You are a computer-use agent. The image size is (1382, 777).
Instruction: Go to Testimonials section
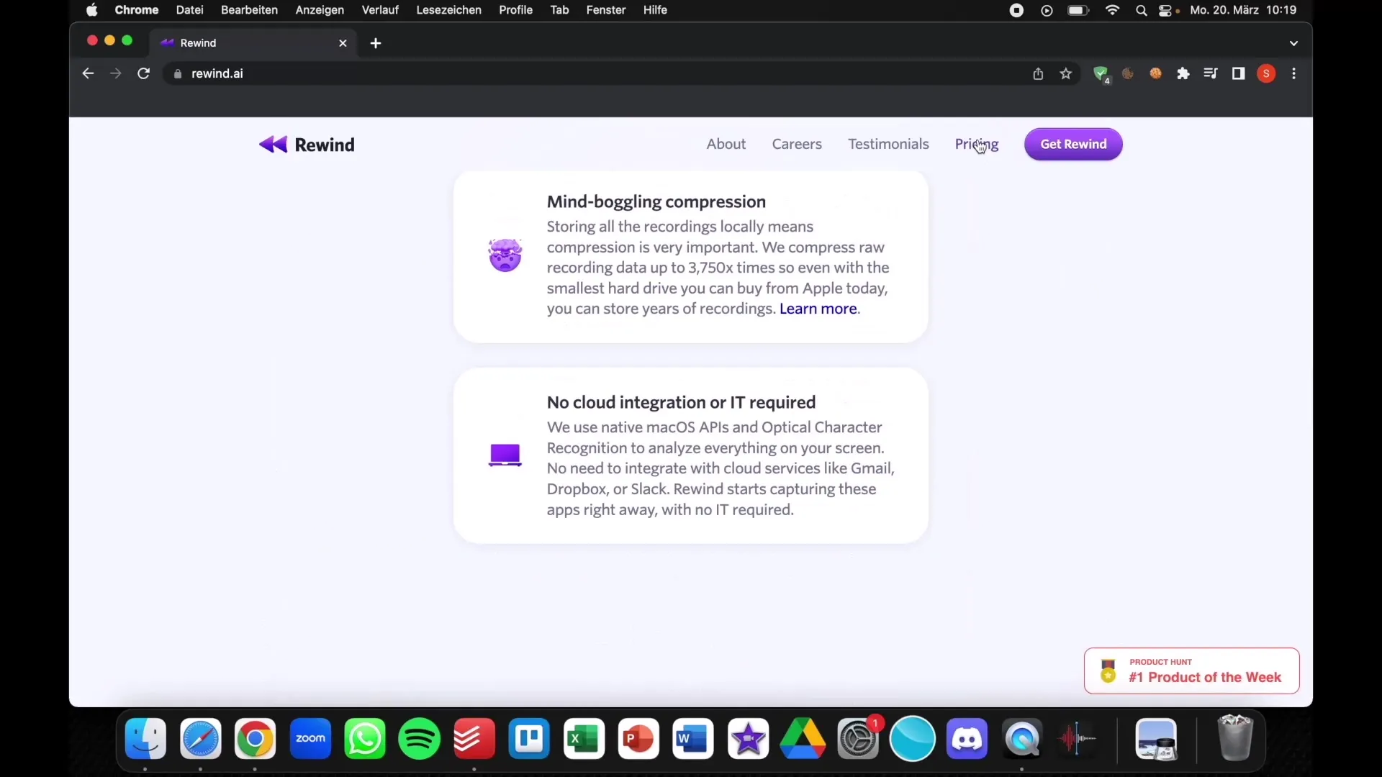pos(888,144)
